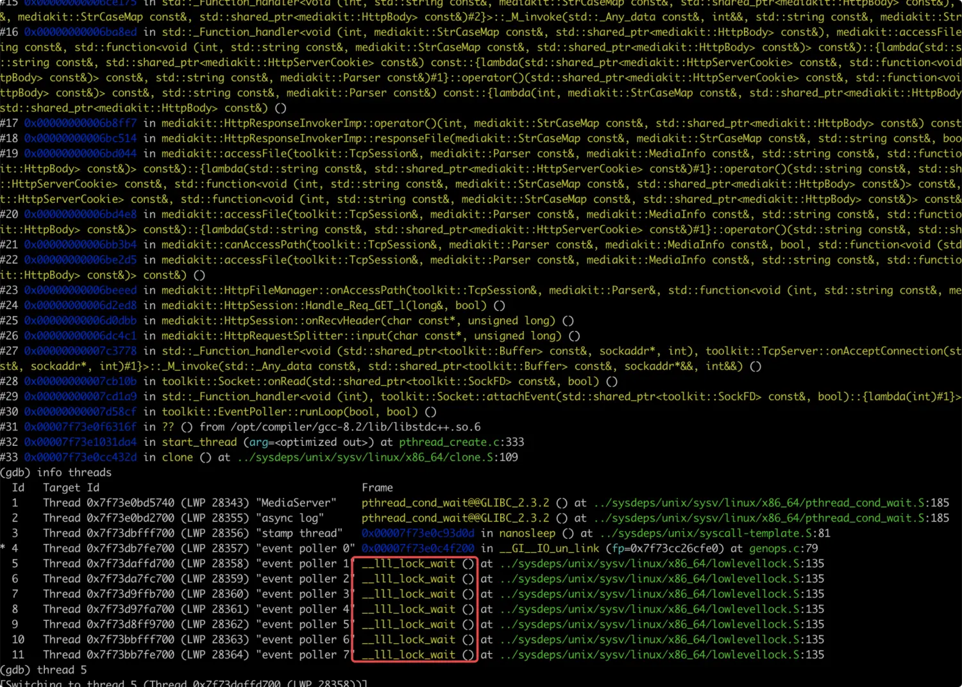Click the blue address of frame #16
This screenshot has height=687, width=962.
pyautogui.click(x=80, y=31)
